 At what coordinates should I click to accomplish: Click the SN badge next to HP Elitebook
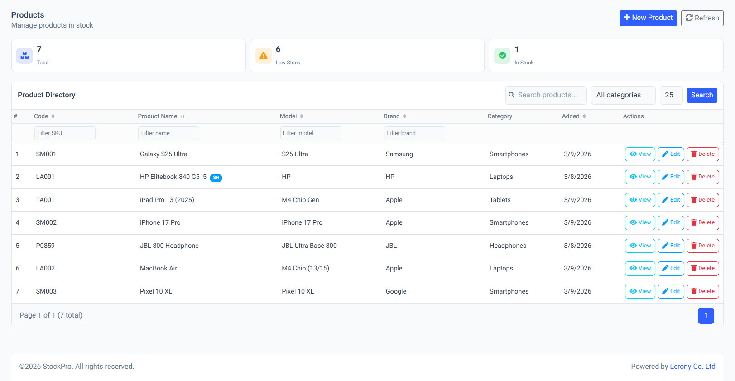216,178
